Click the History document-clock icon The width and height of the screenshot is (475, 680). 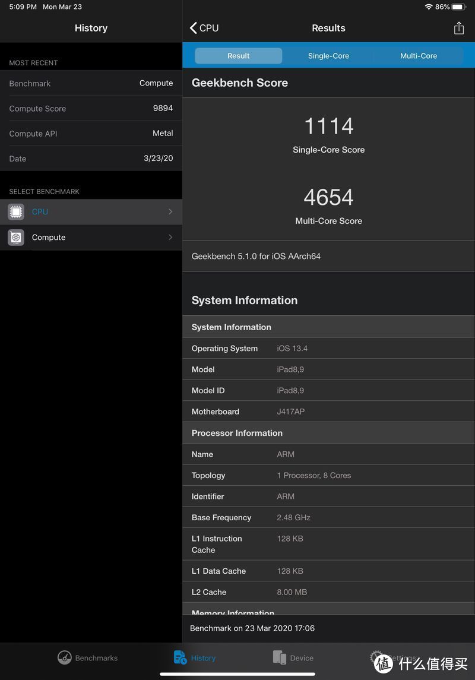(180, 657)
